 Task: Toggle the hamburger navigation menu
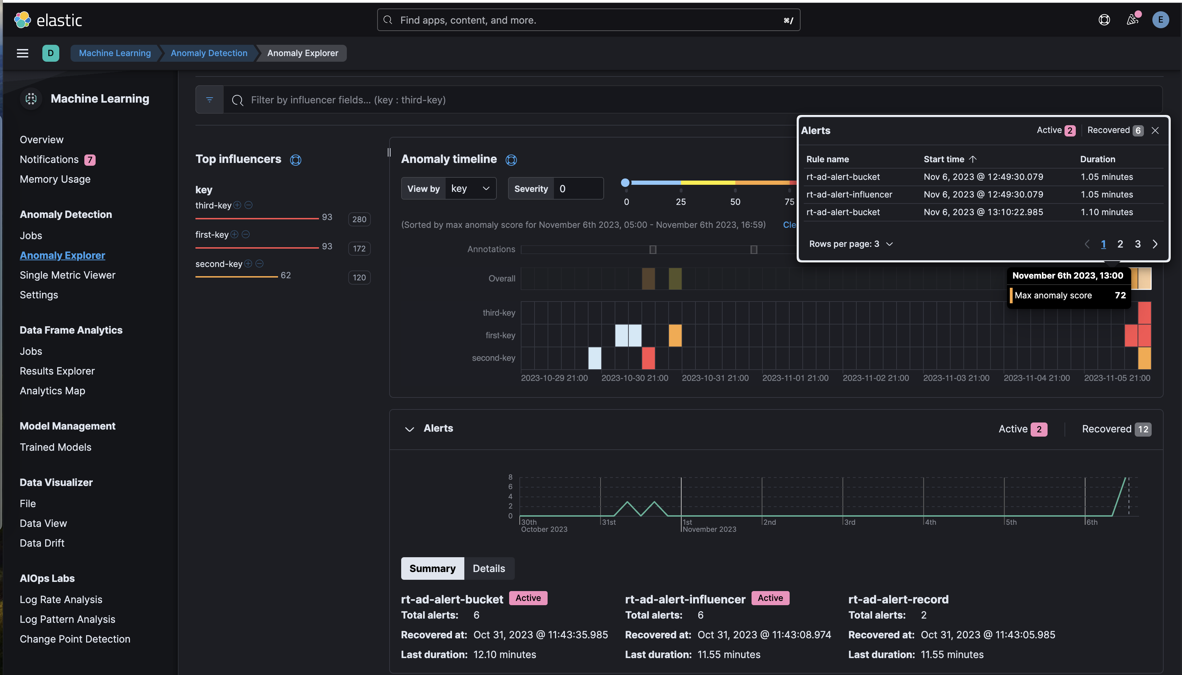point(22,53)
